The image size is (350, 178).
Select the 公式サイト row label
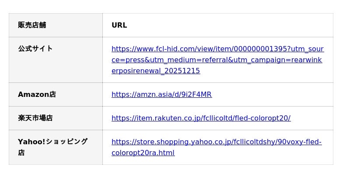tap(35, 49)
